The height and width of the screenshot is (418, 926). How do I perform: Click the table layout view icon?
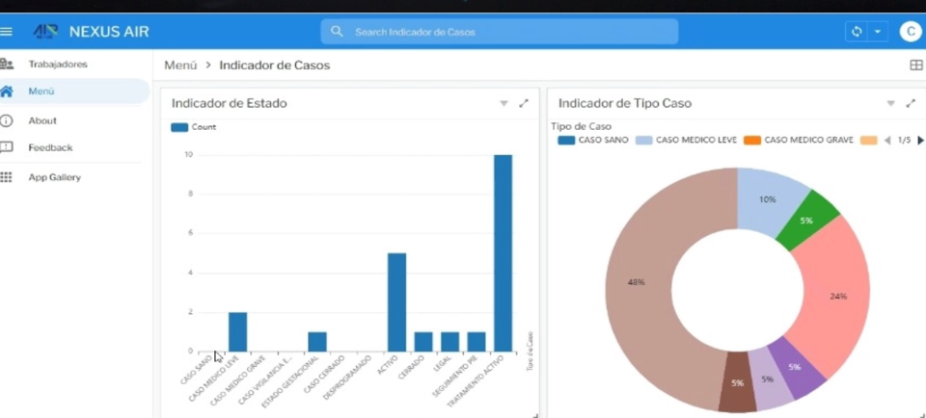pyautogui.click(x=916, y=65)
